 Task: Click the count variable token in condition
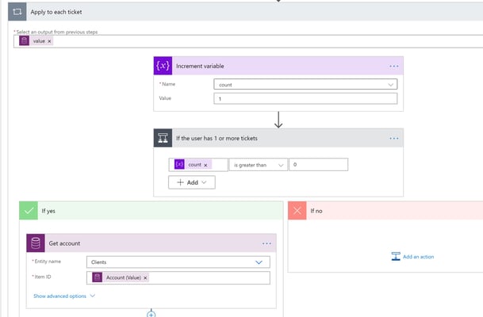click(x=193, y=164)
